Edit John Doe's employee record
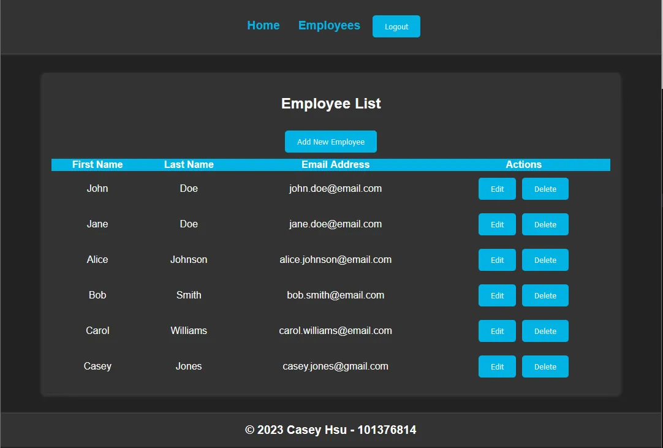The image size is (663, 448). coord(496,188)
